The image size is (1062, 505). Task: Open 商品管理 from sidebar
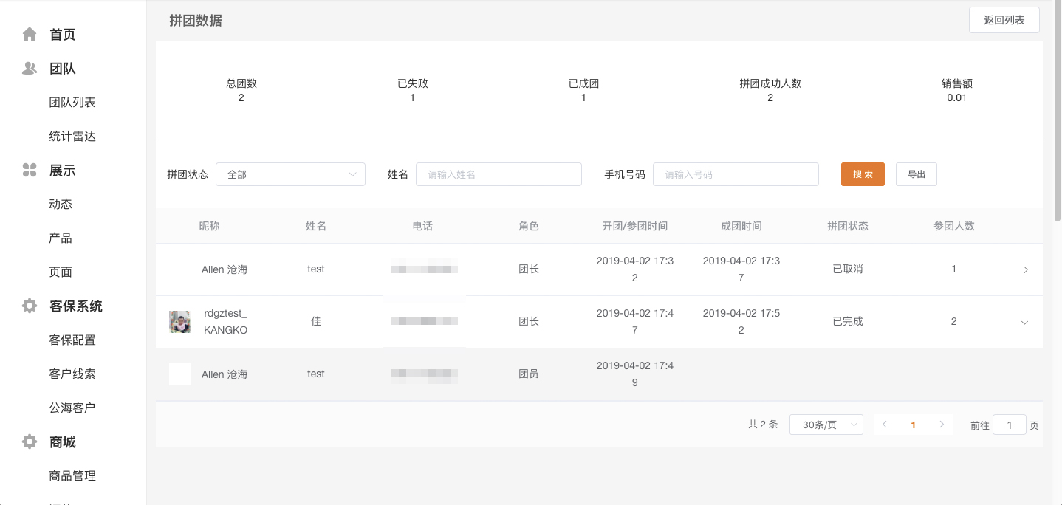(72, 476)
